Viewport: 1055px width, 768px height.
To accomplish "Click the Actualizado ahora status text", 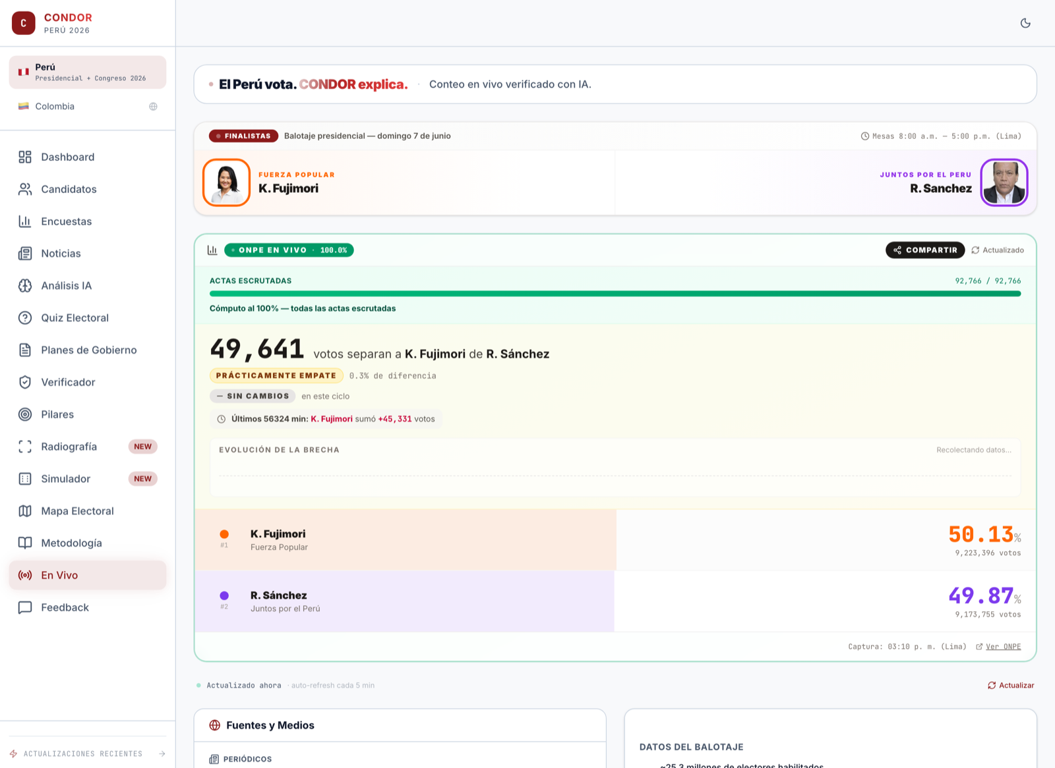I will pyautogui.click(x=243, y=686).
